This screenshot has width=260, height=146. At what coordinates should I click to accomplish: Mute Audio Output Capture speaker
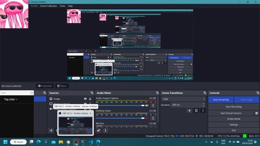pyautogui.click(x=147, y=105)
